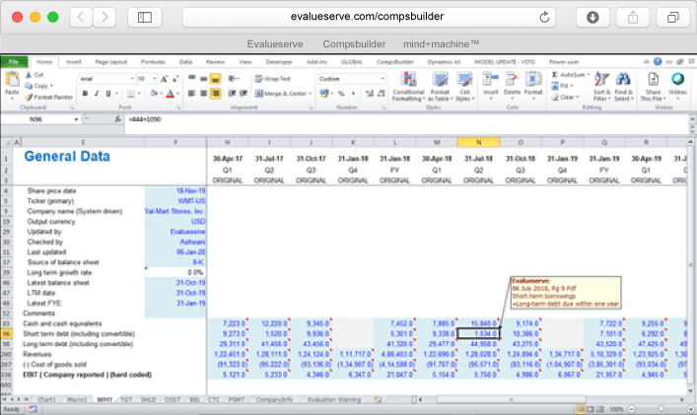Click the Fill Color paint bucket swatch
The image size is (697, 415).
click(154, 94)
